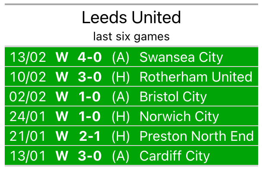
Task: Select the Norwich City fixture
Action: [131, 116]
